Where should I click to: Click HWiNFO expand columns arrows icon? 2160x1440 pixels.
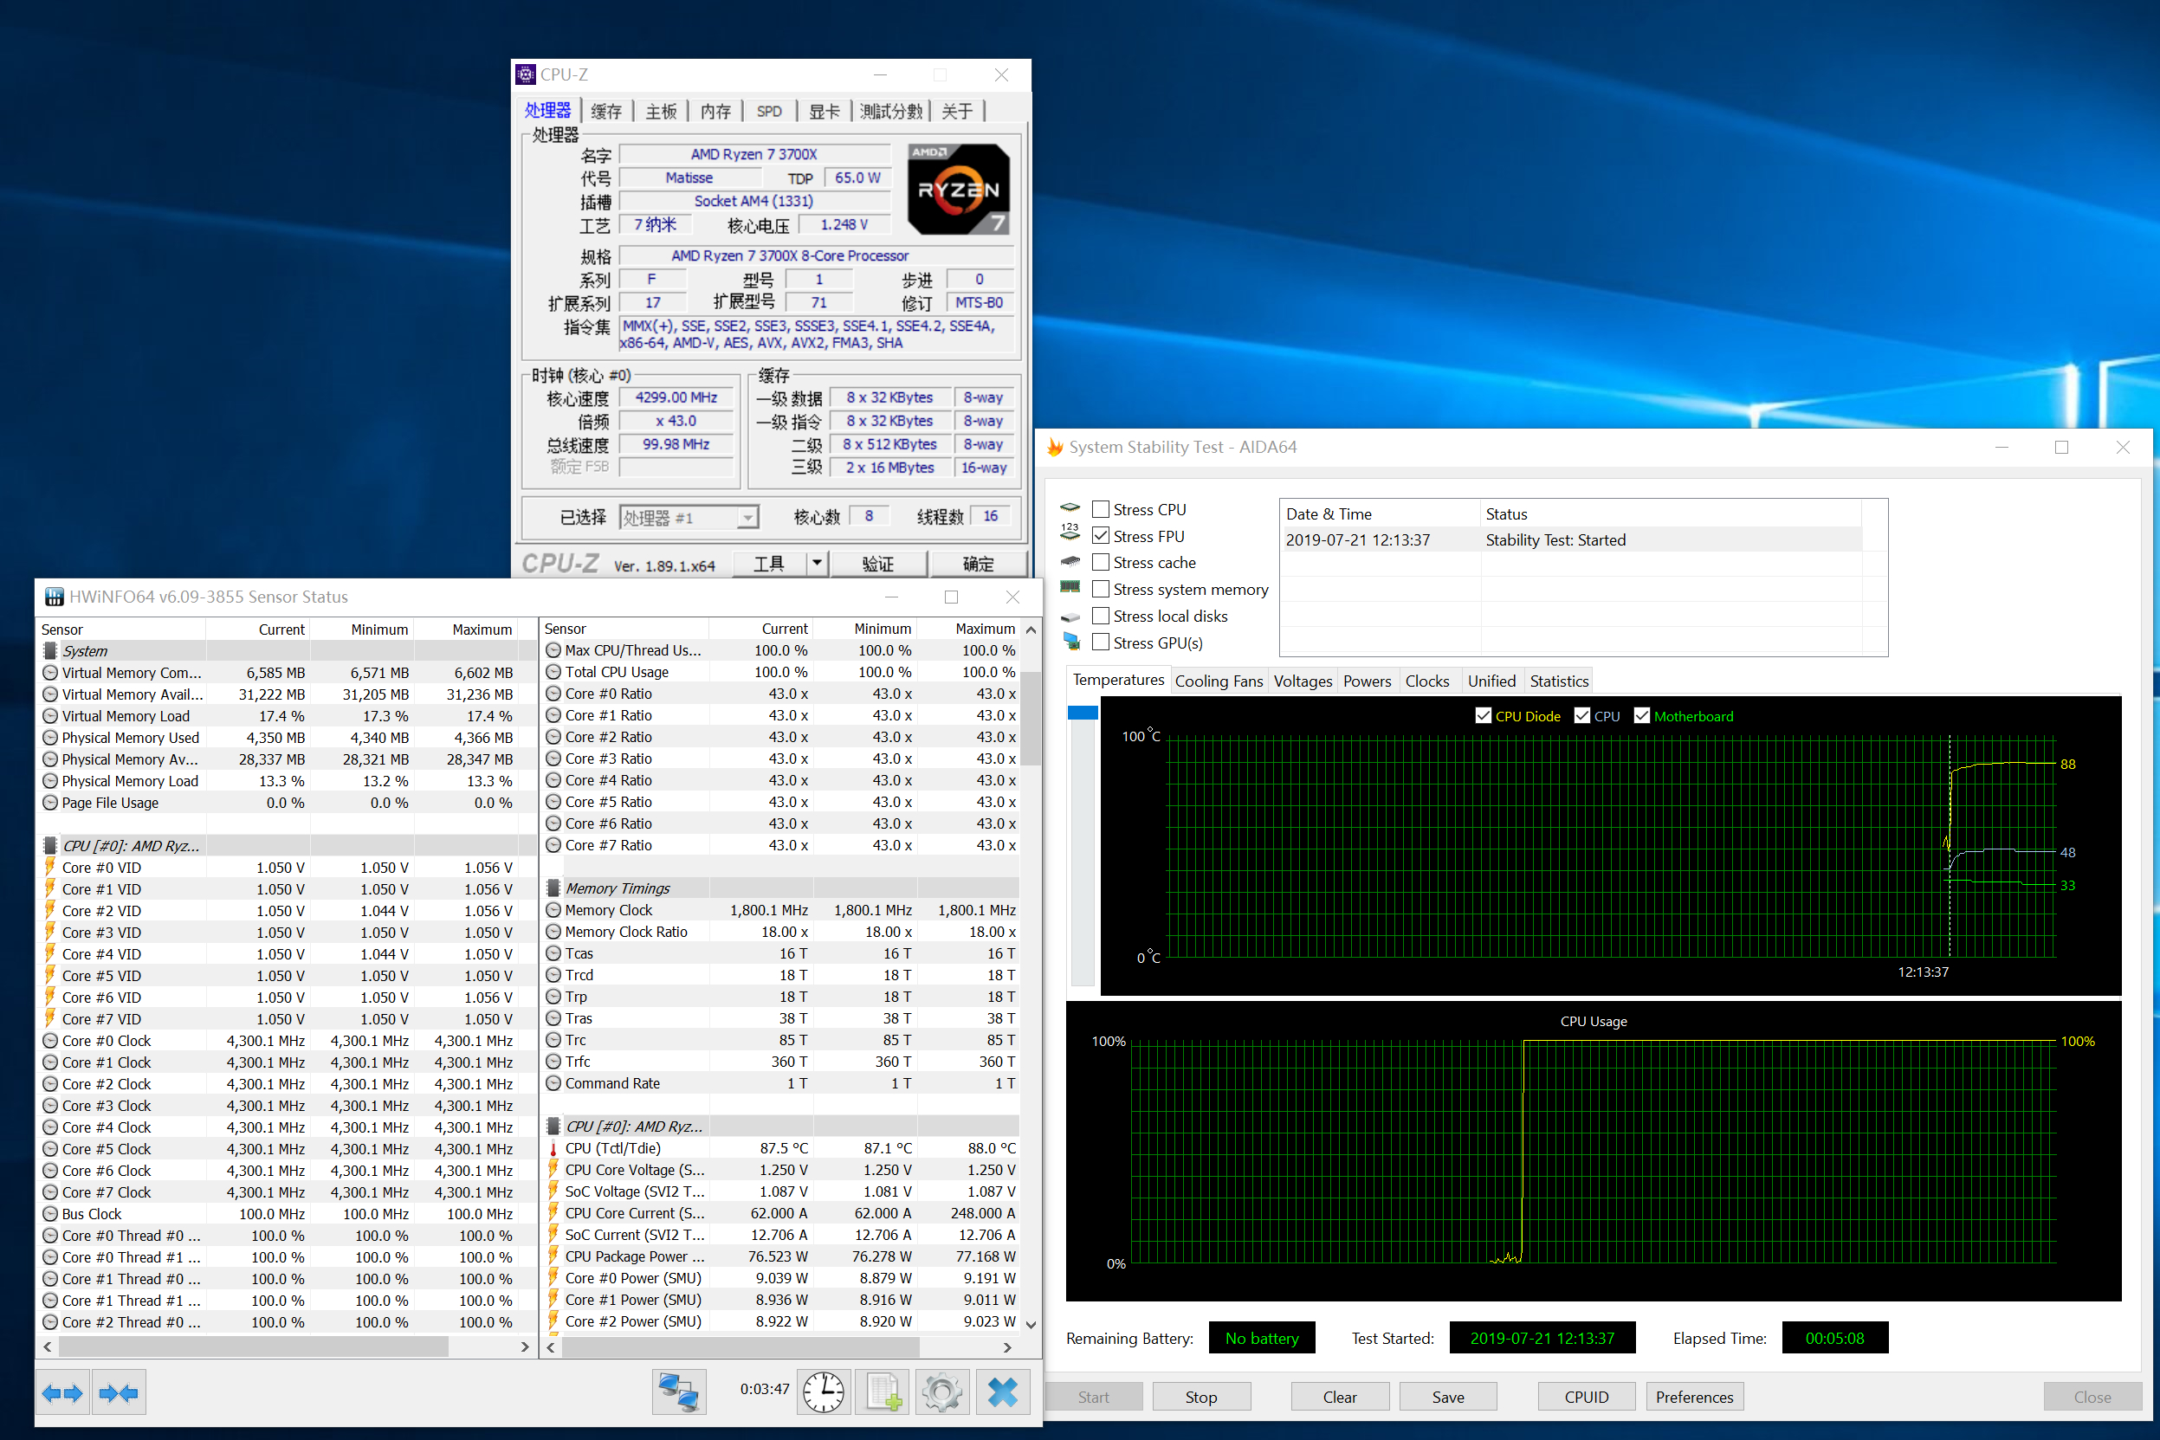(62, 1393)
